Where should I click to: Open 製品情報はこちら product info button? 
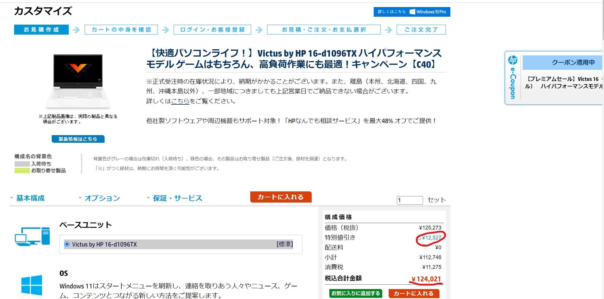(78, 139)
